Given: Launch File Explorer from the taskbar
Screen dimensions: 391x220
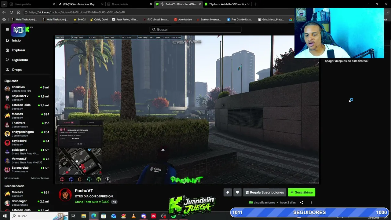Looking at the screenshot, I should point(83,216).
